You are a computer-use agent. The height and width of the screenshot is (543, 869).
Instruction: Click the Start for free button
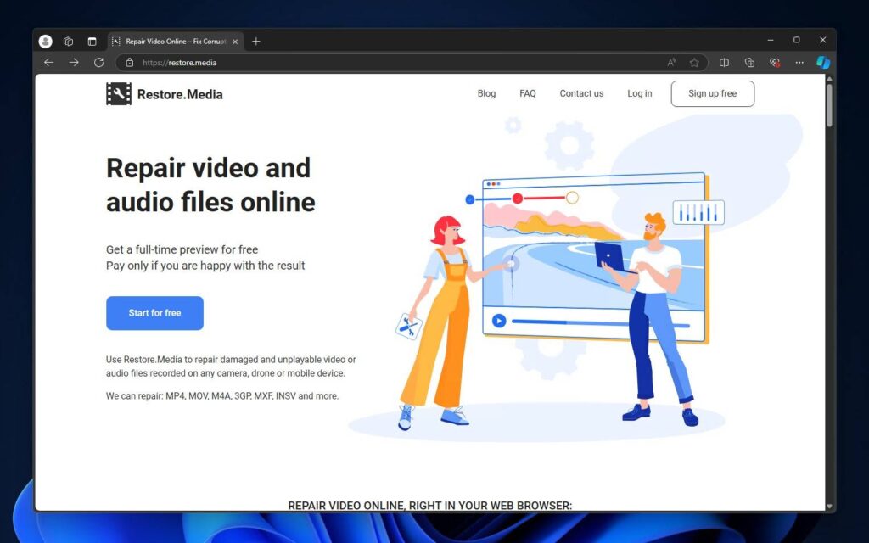click(154, 313)
